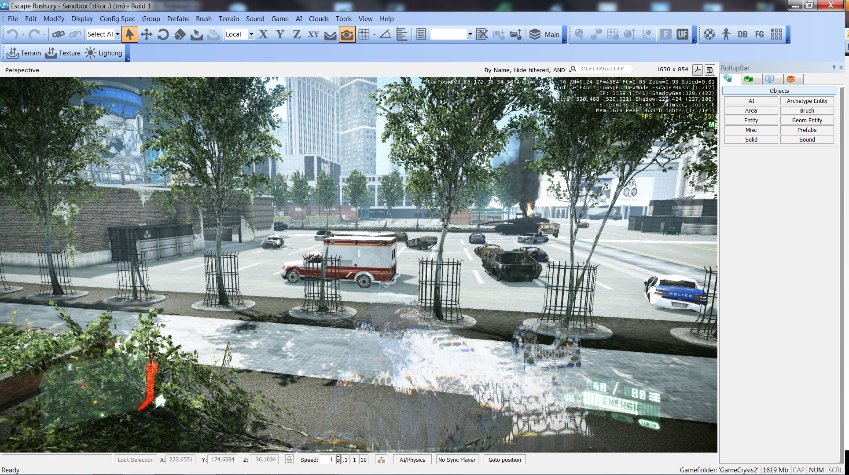
Task: Click Geom Entity object button
Action: pos(807,121)
